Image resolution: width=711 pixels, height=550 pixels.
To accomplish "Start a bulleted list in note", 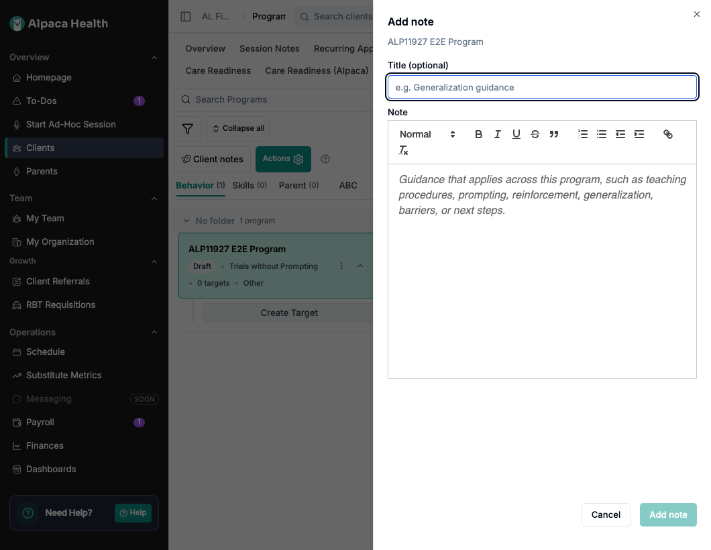I will click(x=601, y=134).
